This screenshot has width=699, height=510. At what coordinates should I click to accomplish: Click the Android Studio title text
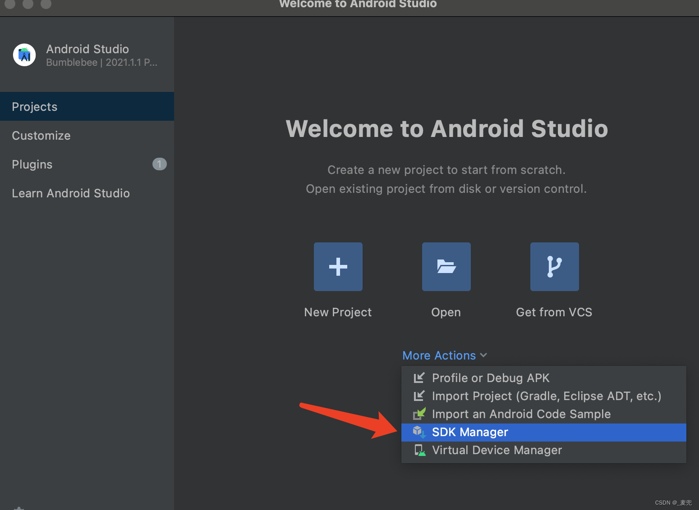click(x=87, y=49)
